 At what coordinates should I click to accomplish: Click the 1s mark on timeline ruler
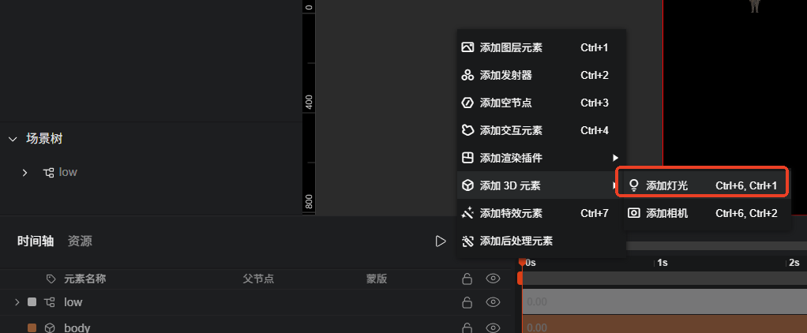coord(662,263)
